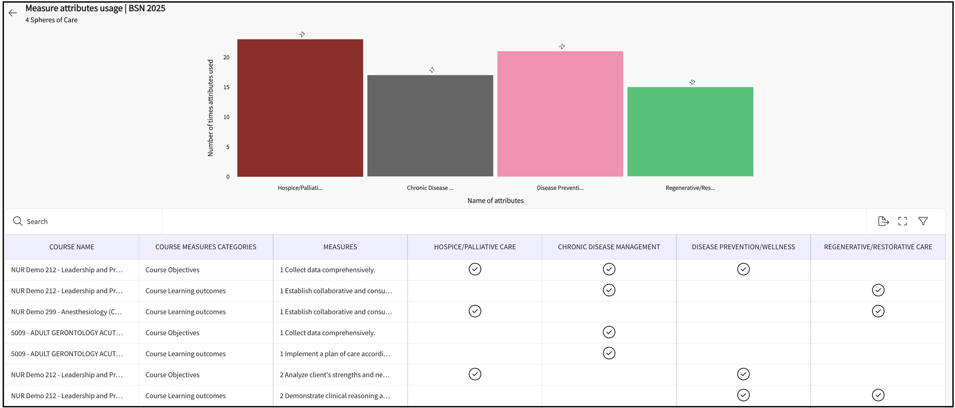This screenshot has height=408, width=955.
Task: Click HOSPICE/PALLIATIVE CARE column header
Action: coord(475,247)
